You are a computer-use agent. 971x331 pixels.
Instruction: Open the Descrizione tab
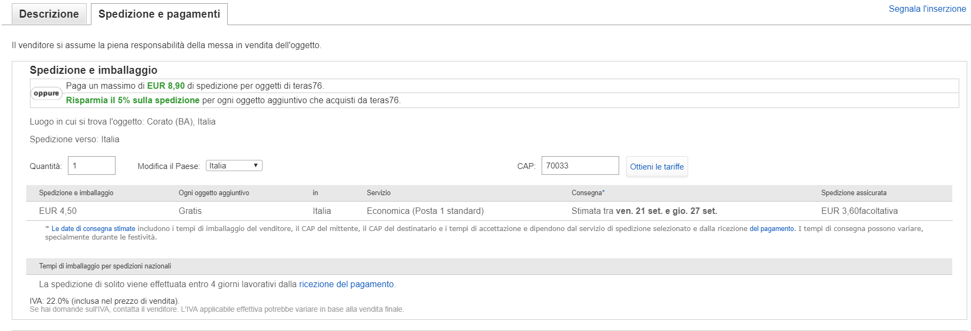tap(49, 14)
